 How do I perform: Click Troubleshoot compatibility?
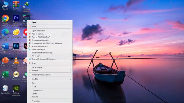(50, 53)
